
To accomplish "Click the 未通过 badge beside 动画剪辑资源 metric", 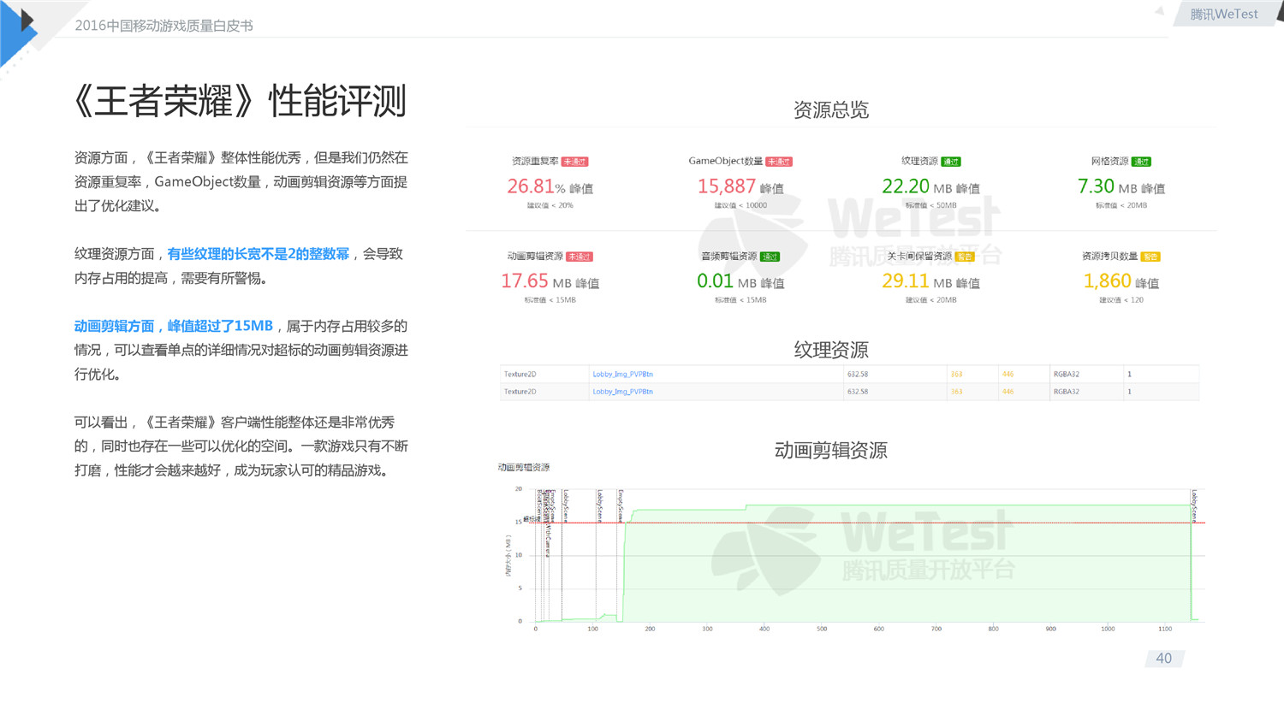I will [x=580, y=257].
